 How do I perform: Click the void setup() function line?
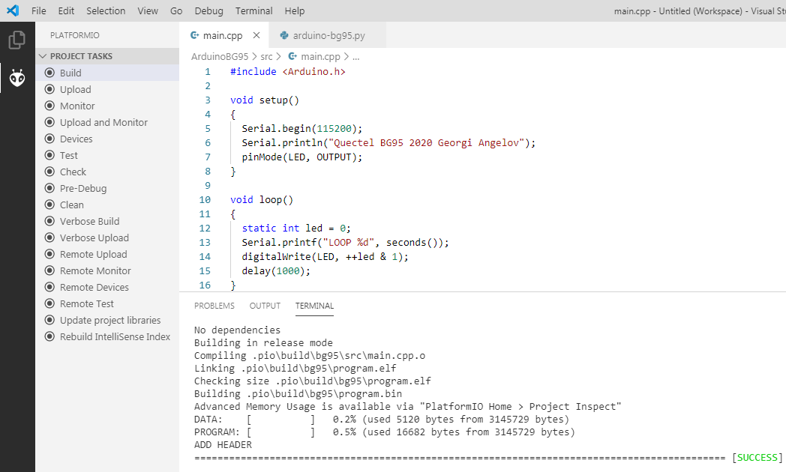click(x=265, y=100)
